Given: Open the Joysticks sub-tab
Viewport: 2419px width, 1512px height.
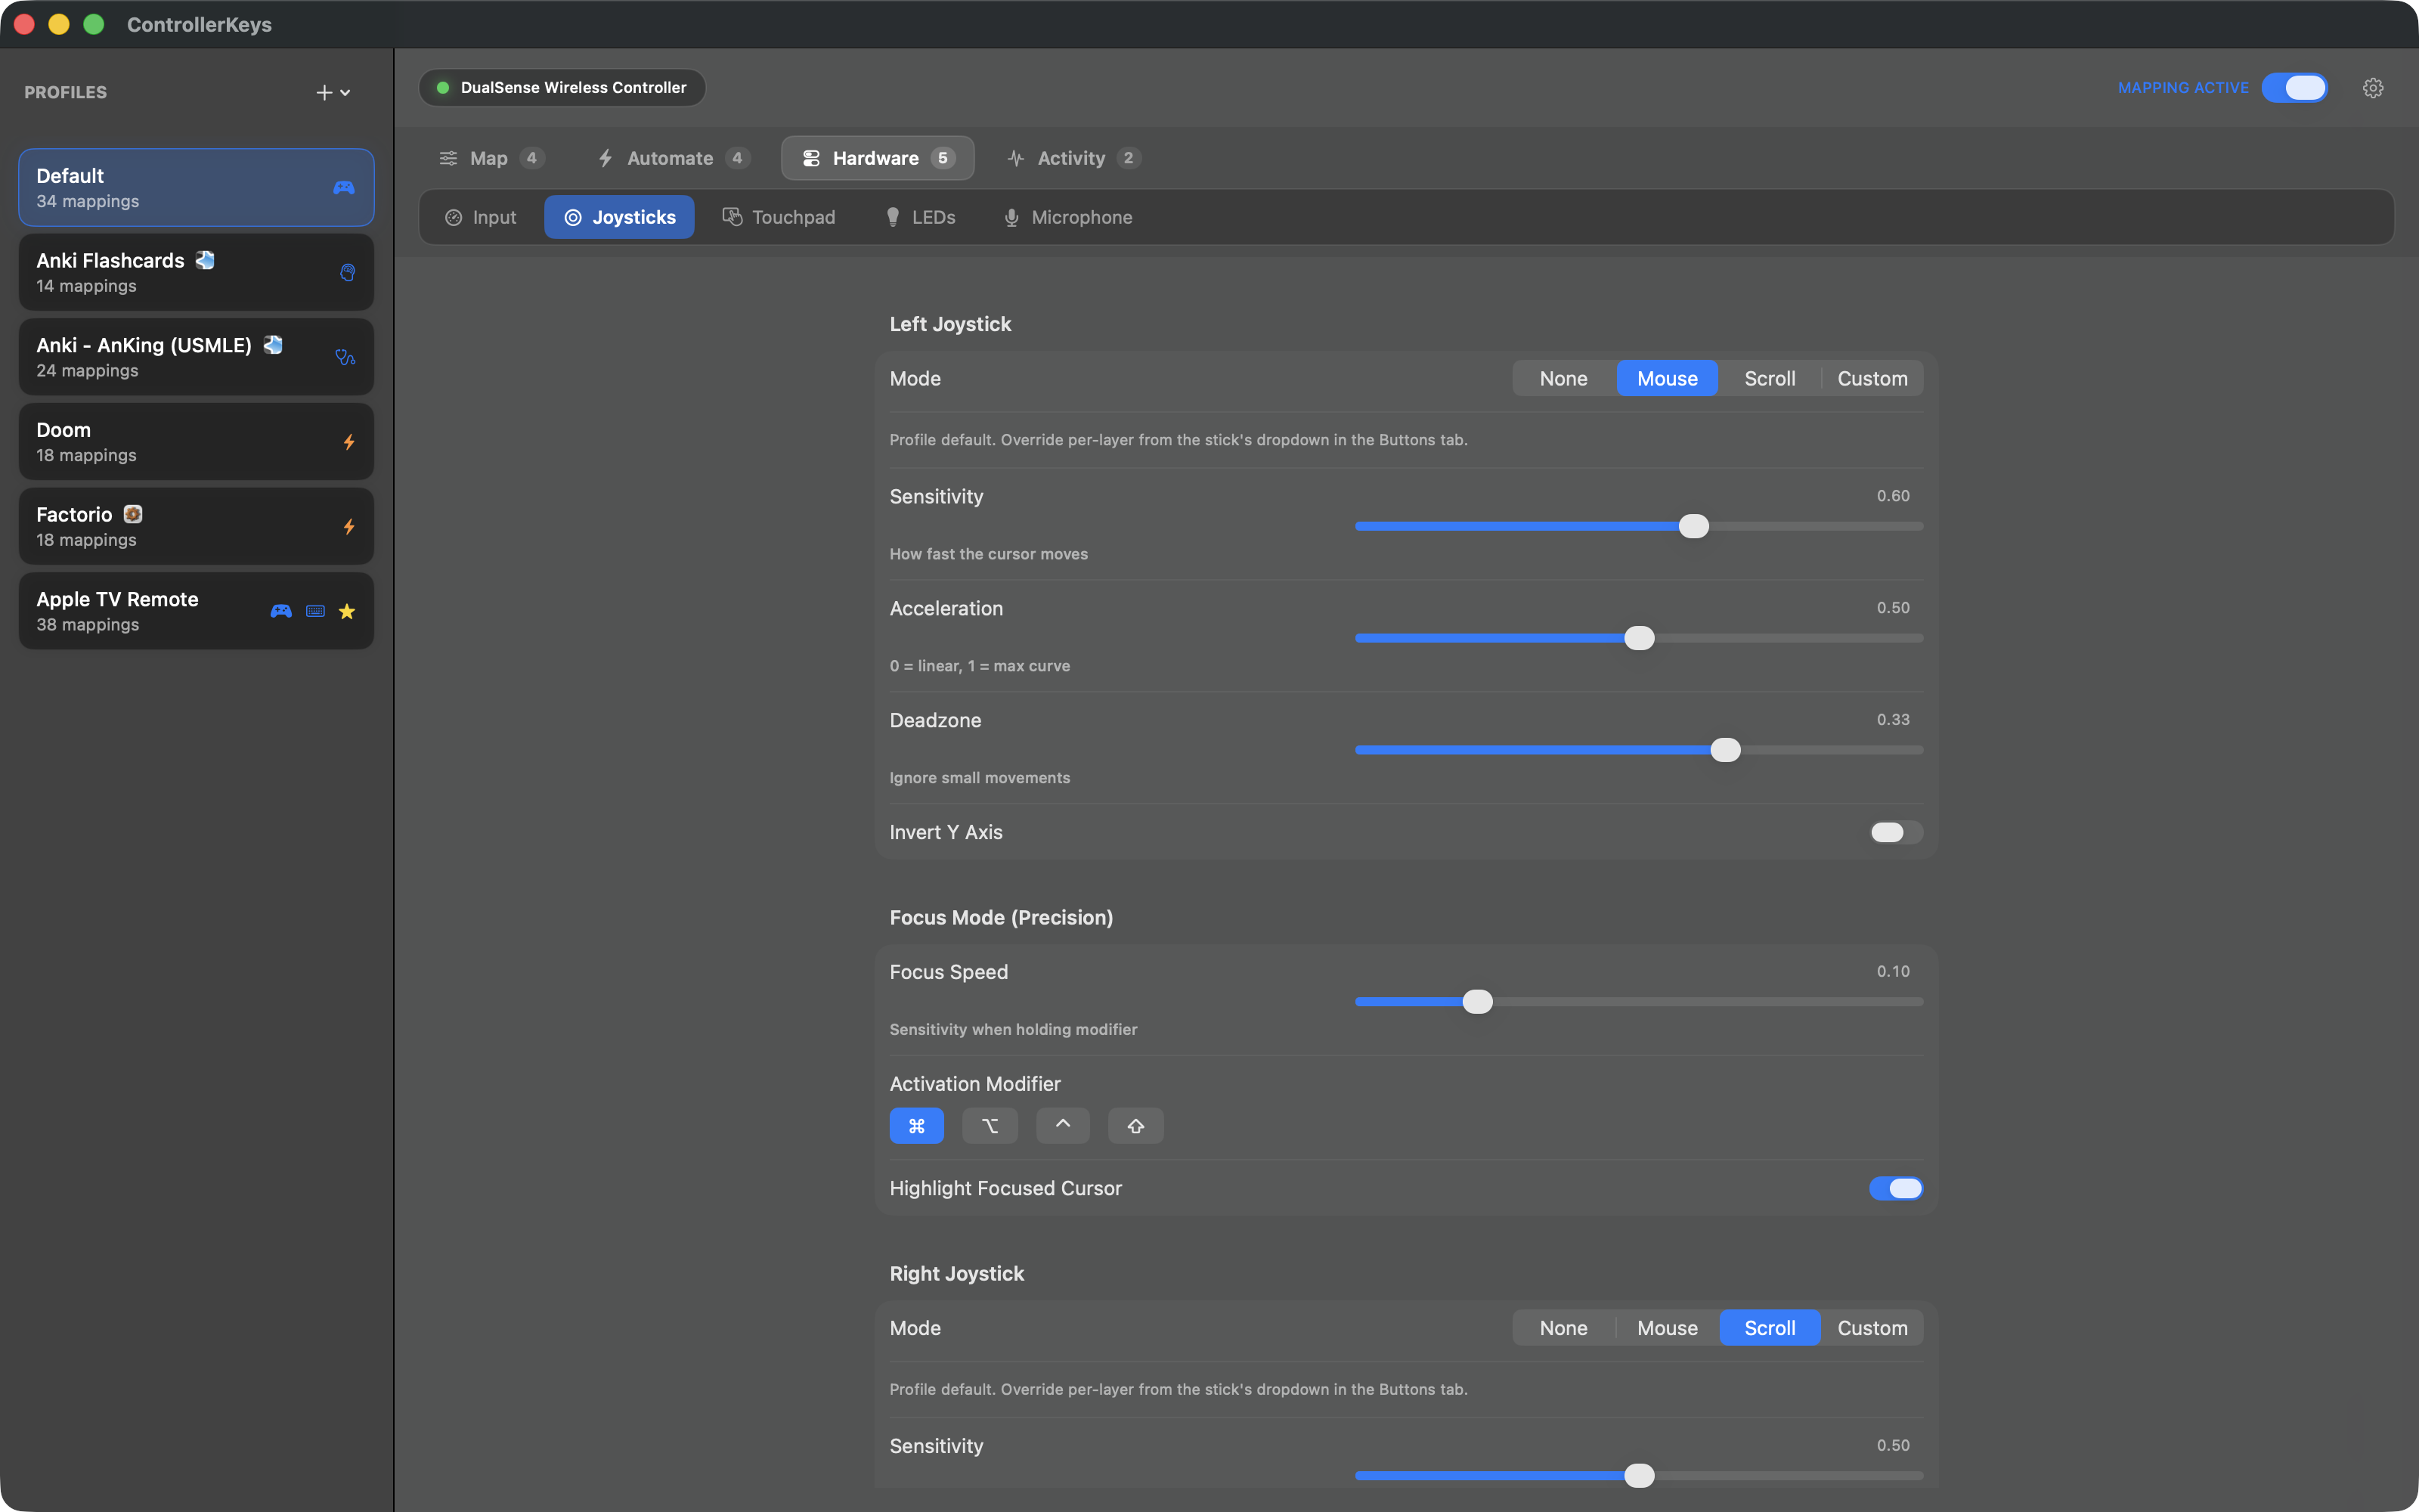Looking at the screenshot, I should coord(620,217).
